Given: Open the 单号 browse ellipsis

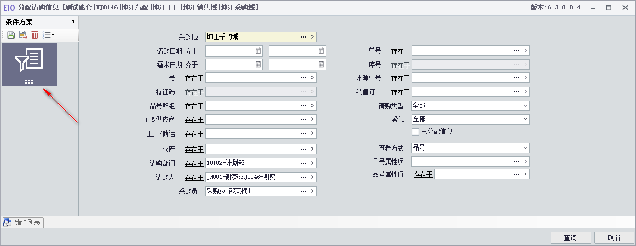Looking at the screenshot, I should (517, 51).
